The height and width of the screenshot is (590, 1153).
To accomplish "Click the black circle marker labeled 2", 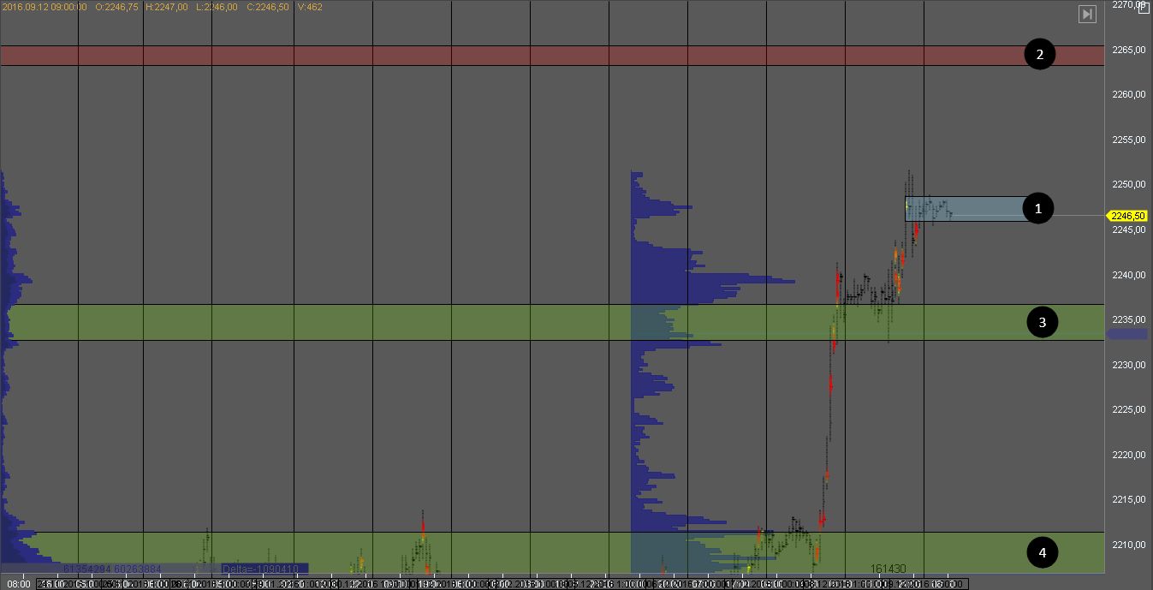I will (1039, 56).
